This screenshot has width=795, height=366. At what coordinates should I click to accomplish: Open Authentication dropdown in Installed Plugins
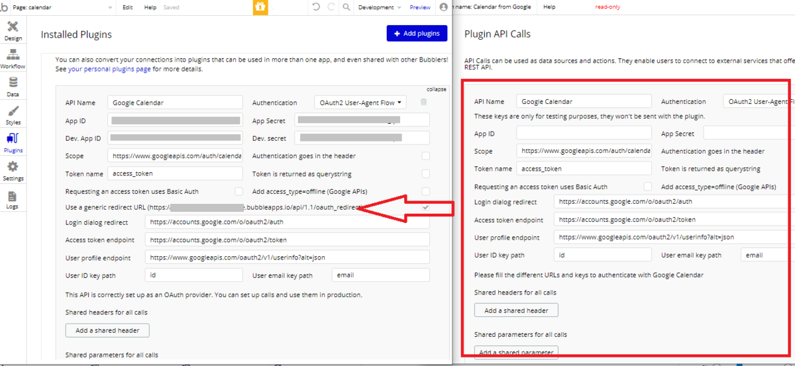[x=361, y=103]
